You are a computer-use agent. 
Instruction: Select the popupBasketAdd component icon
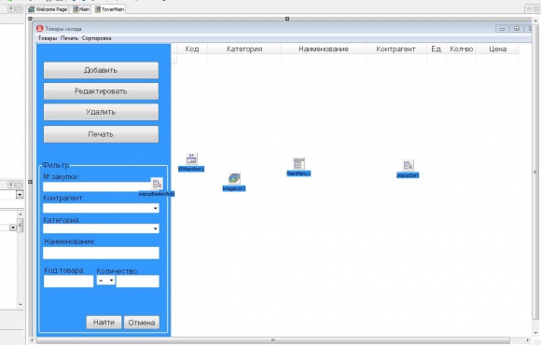157,184
